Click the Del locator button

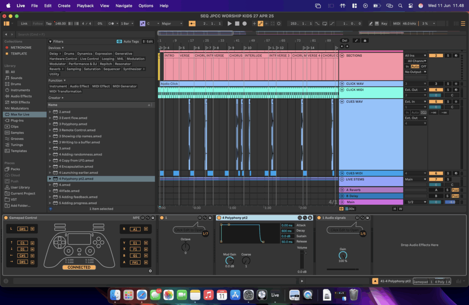pos(344,40)
